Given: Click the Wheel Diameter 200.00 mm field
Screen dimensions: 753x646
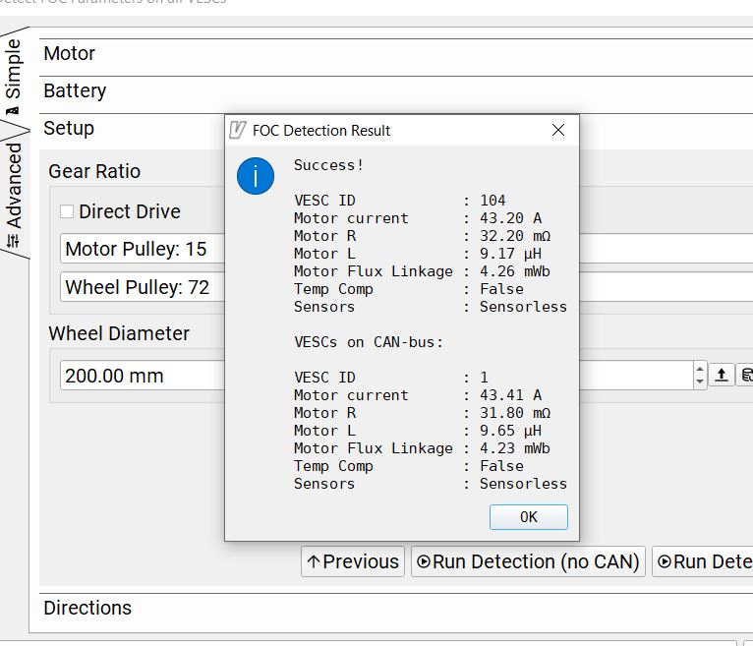Looking at the screenshot, I should [x=143, y=376].
